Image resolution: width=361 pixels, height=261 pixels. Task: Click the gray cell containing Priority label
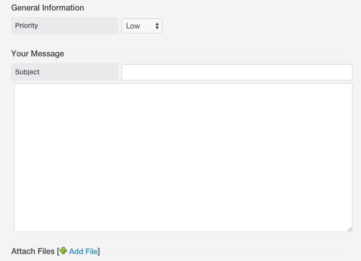[65, 25]
